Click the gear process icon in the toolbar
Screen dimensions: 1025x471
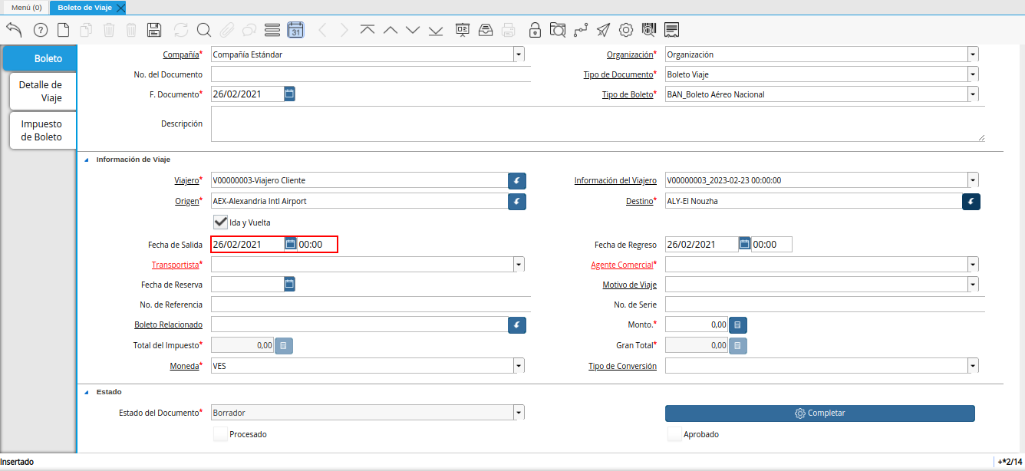[626, 30]
